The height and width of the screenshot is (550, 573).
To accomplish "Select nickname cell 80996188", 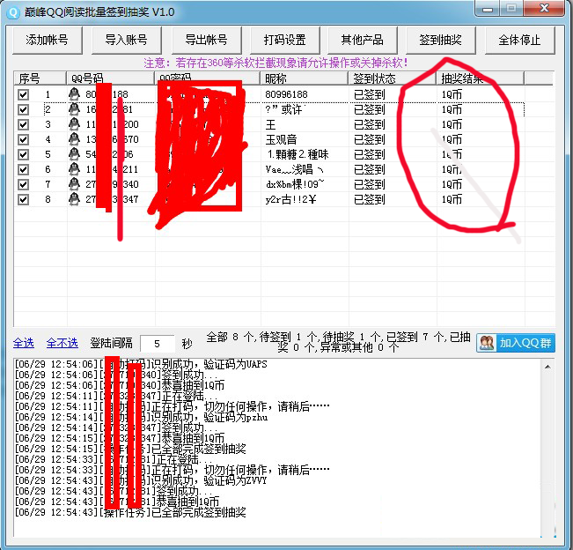I will point(287,94).
